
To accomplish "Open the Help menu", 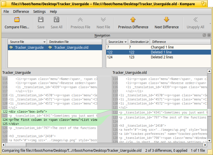I will (53, 12).
